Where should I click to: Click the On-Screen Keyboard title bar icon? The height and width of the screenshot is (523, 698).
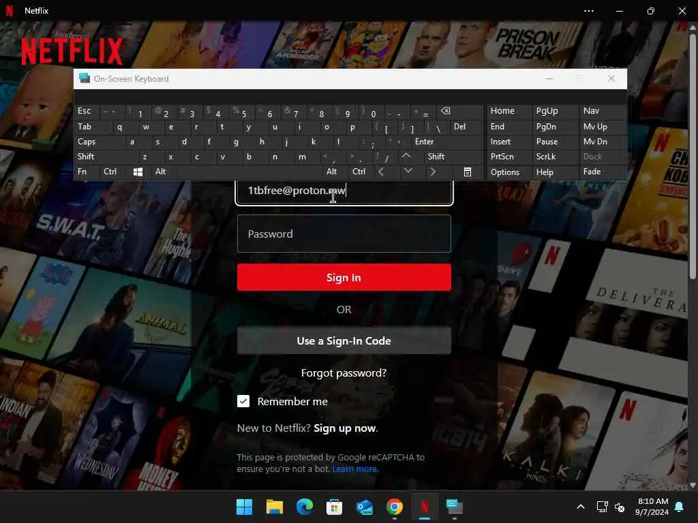[x=84, y=79]
